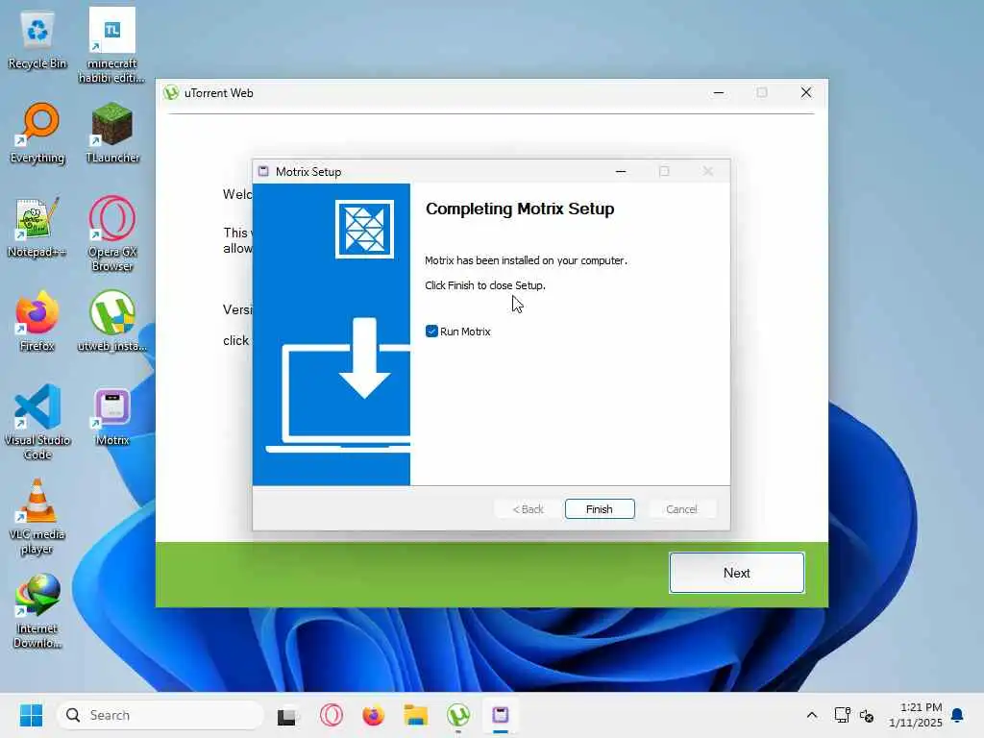Click Cancel in Motrix Setup
Screen dimensions: 984x738
click(681, 509)
